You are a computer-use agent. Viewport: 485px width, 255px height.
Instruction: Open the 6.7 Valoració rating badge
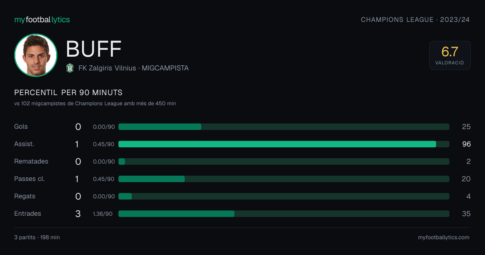450,55
